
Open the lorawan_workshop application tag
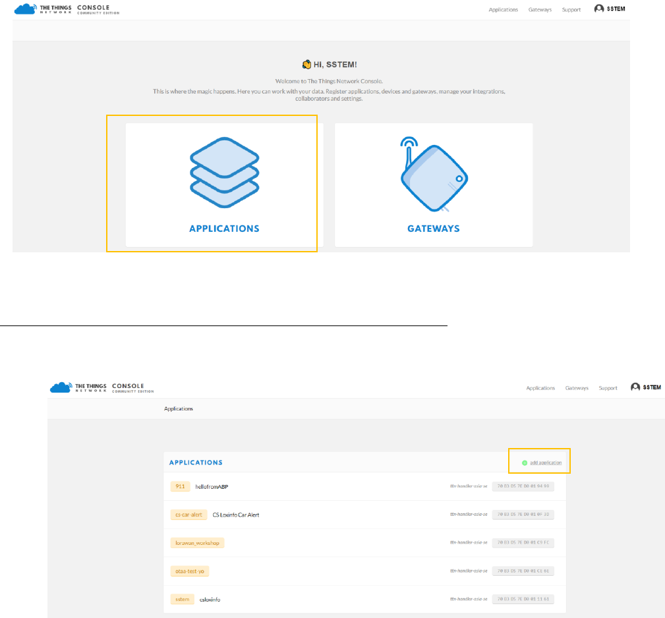(x=197, y=543)
